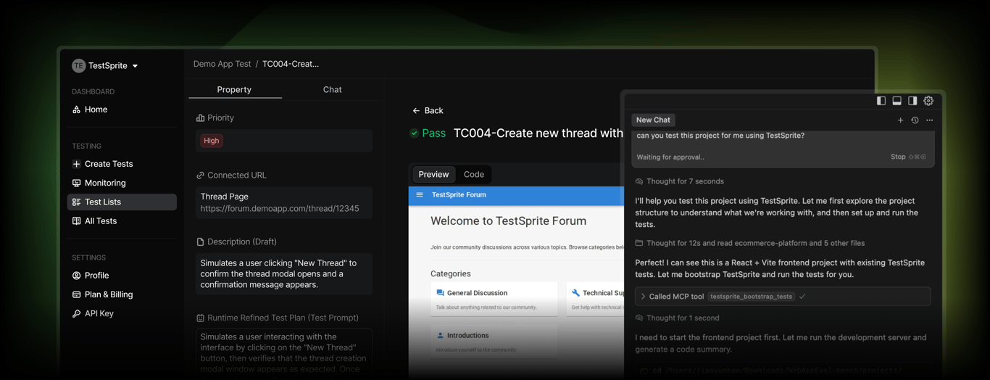Viewport: 990px width, 380px height.
Task: Click the Back button
Action: (428, 110)
